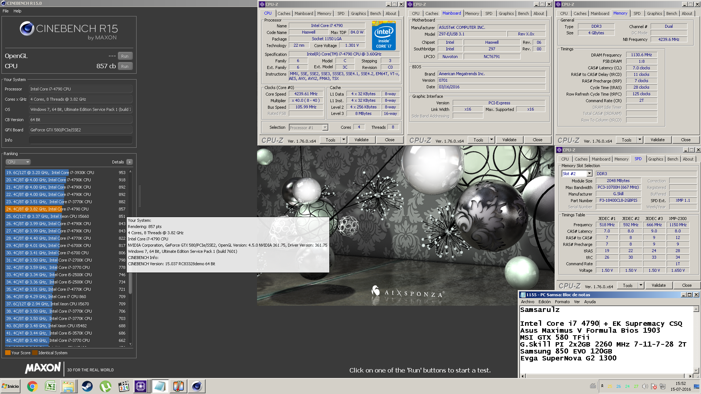
Task: Click Notepad vertical scrollbar up arrow
Action: pos(696,309)
